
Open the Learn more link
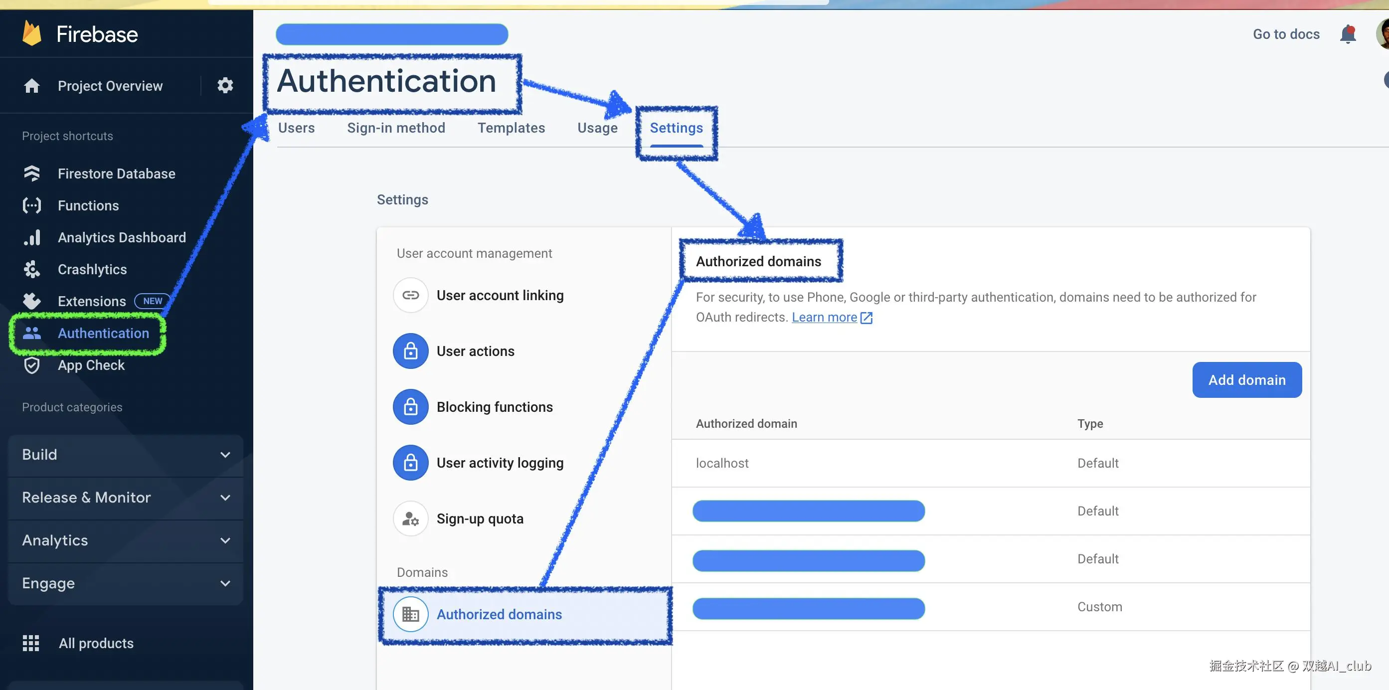coord(824,317)
